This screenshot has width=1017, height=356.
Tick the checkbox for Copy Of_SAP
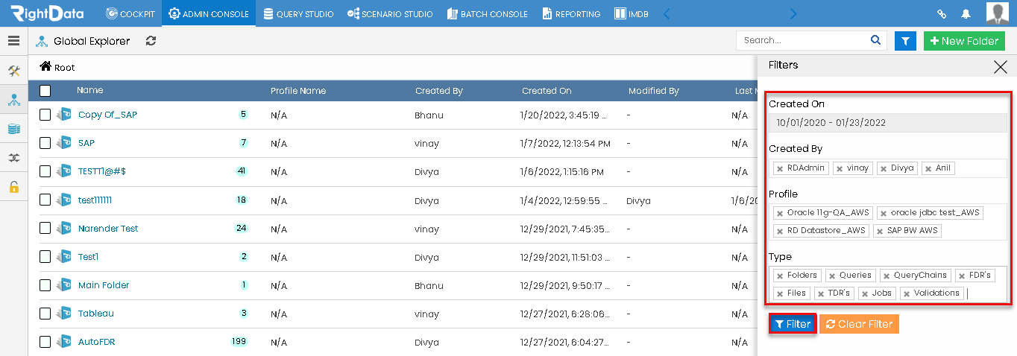(45, 115)
